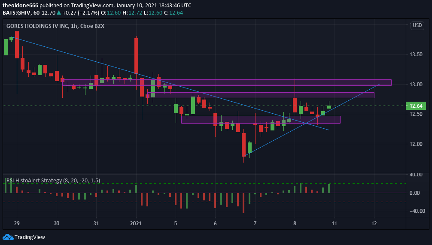Click the 8 date label

pyautogui.click(x=295, y=223)
